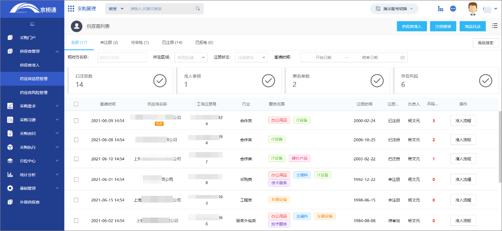Expand the 基础管理 menu chevron
502x231 pixels.
(x=57, y=188)
